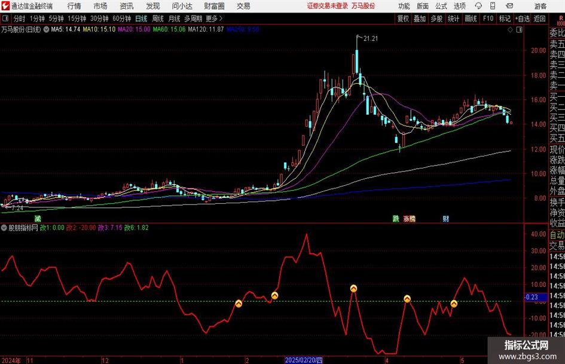This screenshot has width=565, height=364.
Task: Open 多周期 multi-period view
Action: click(x=193, y=19)
